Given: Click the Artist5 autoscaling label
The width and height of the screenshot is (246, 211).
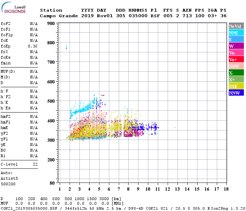Looking at the screenshot, I should tap(9, 179).
